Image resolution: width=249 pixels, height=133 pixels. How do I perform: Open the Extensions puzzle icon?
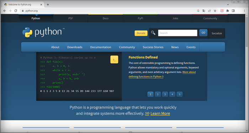[228, 11]
